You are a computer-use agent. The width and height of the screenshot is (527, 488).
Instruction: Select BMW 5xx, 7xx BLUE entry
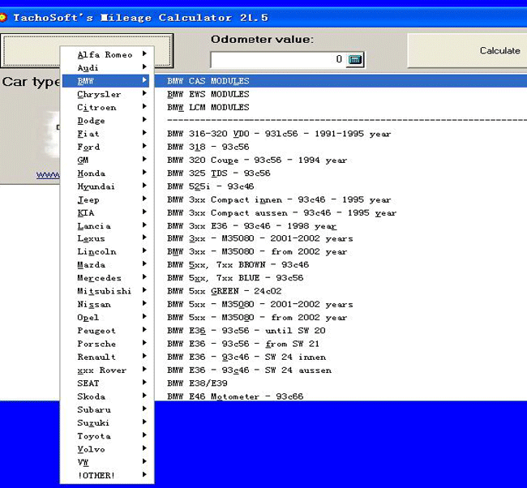(x=341, y=277)
